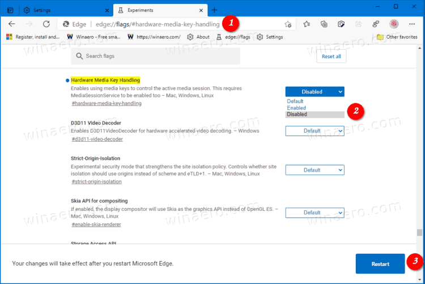Click the Reset all button
The image size is (425, 284).
point(331,57)
